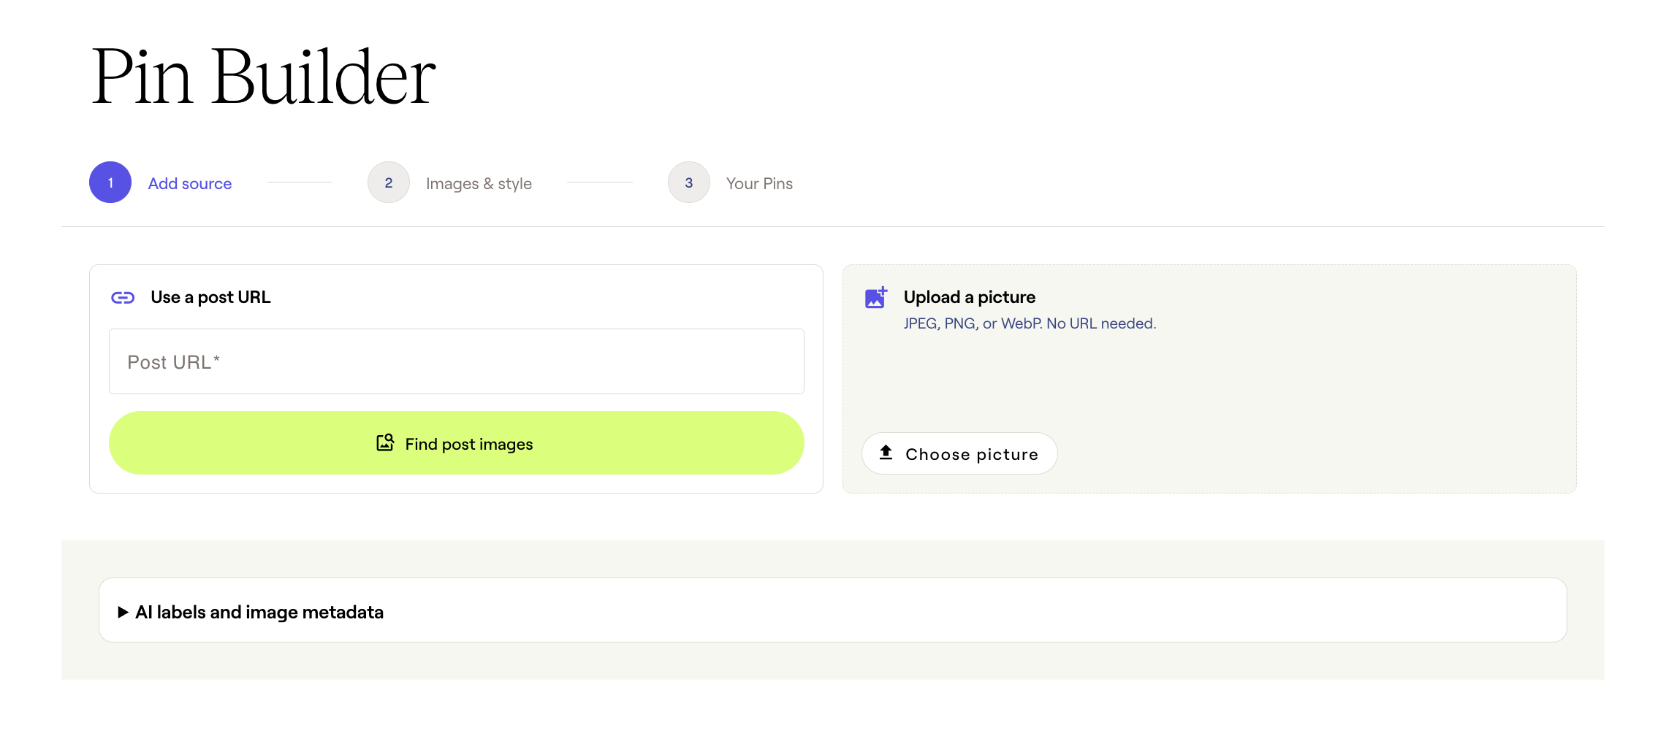
Task: Click the add-image icon next to Upload a picture
Action: (x=875, y=297)
